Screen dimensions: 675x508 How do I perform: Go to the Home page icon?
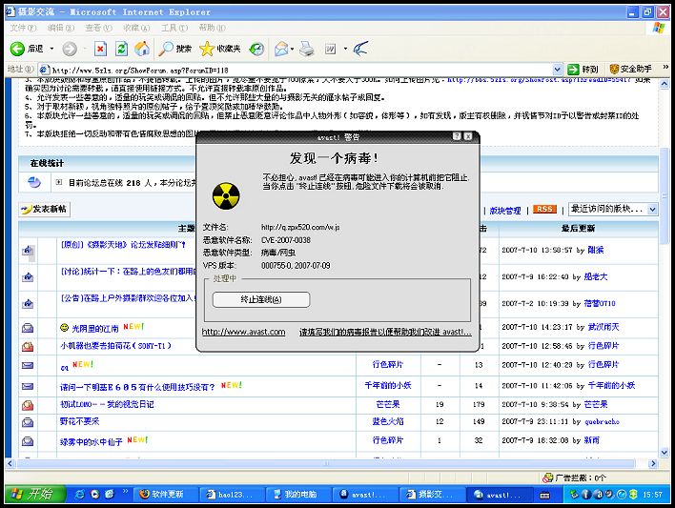pos(142,49)
